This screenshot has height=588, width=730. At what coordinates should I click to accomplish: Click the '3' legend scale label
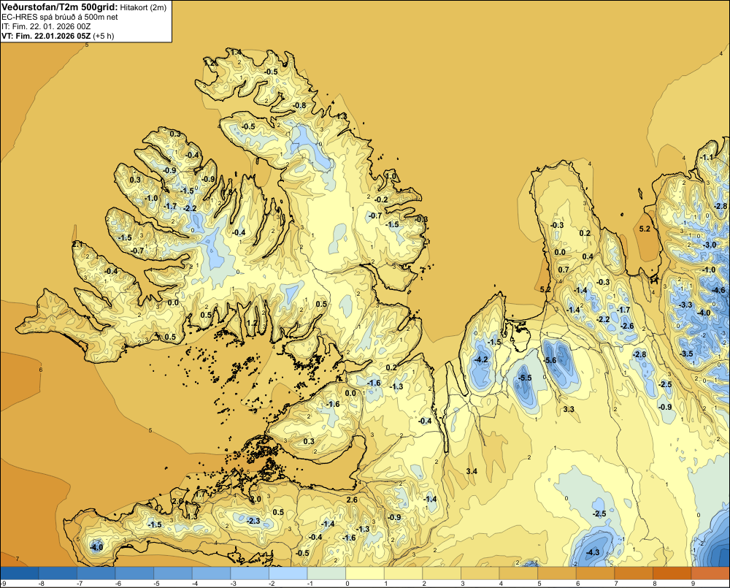click(462, 584)
